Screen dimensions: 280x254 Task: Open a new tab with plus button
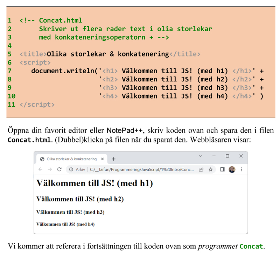[113, 159]
